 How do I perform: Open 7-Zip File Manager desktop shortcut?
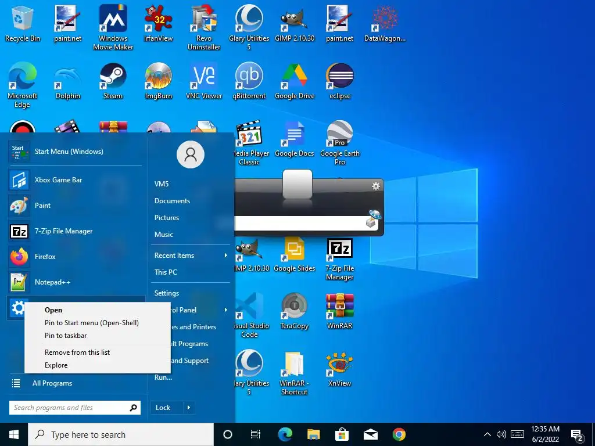[339, 260]
